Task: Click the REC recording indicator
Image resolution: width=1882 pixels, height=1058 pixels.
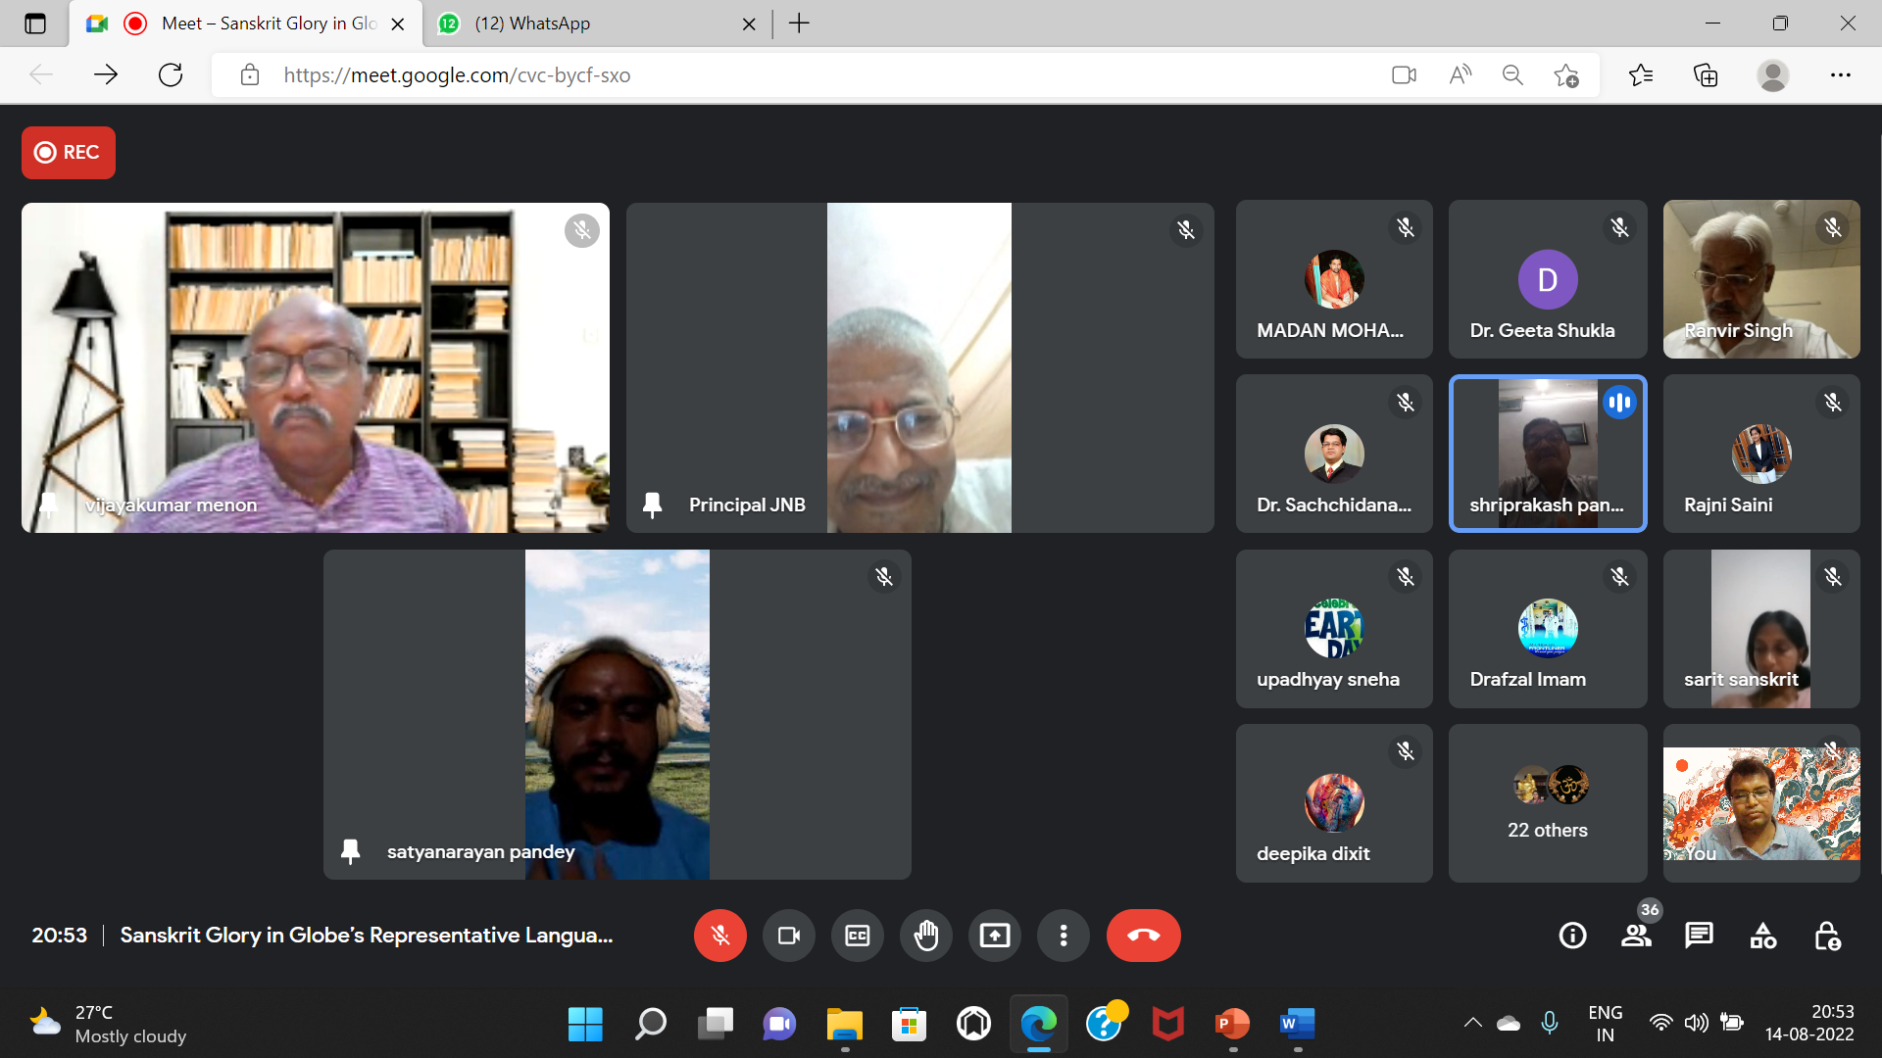Action: pos(69,153)
